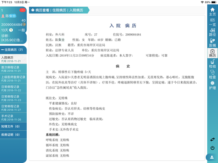This screenshot has height=163, width=218.
Task: Click the 一般 condition label
Action: pyautogui.click(x=22, y=30)
